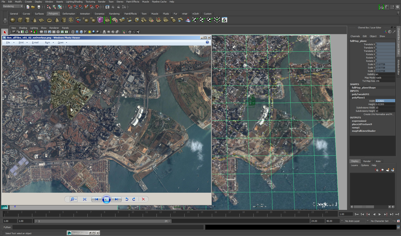The width and height of the screenshot is (401, 236).
Task: Switch to the Deformation shelf tab
Action: click(69, 14)
